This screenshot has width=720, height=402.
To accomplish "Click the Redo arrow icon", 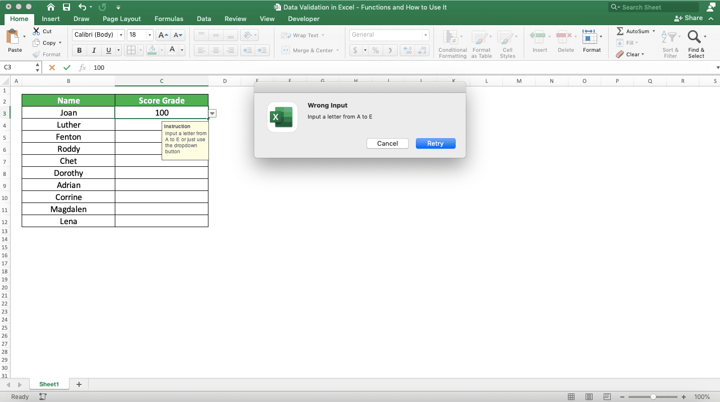I will pos(102,7).
